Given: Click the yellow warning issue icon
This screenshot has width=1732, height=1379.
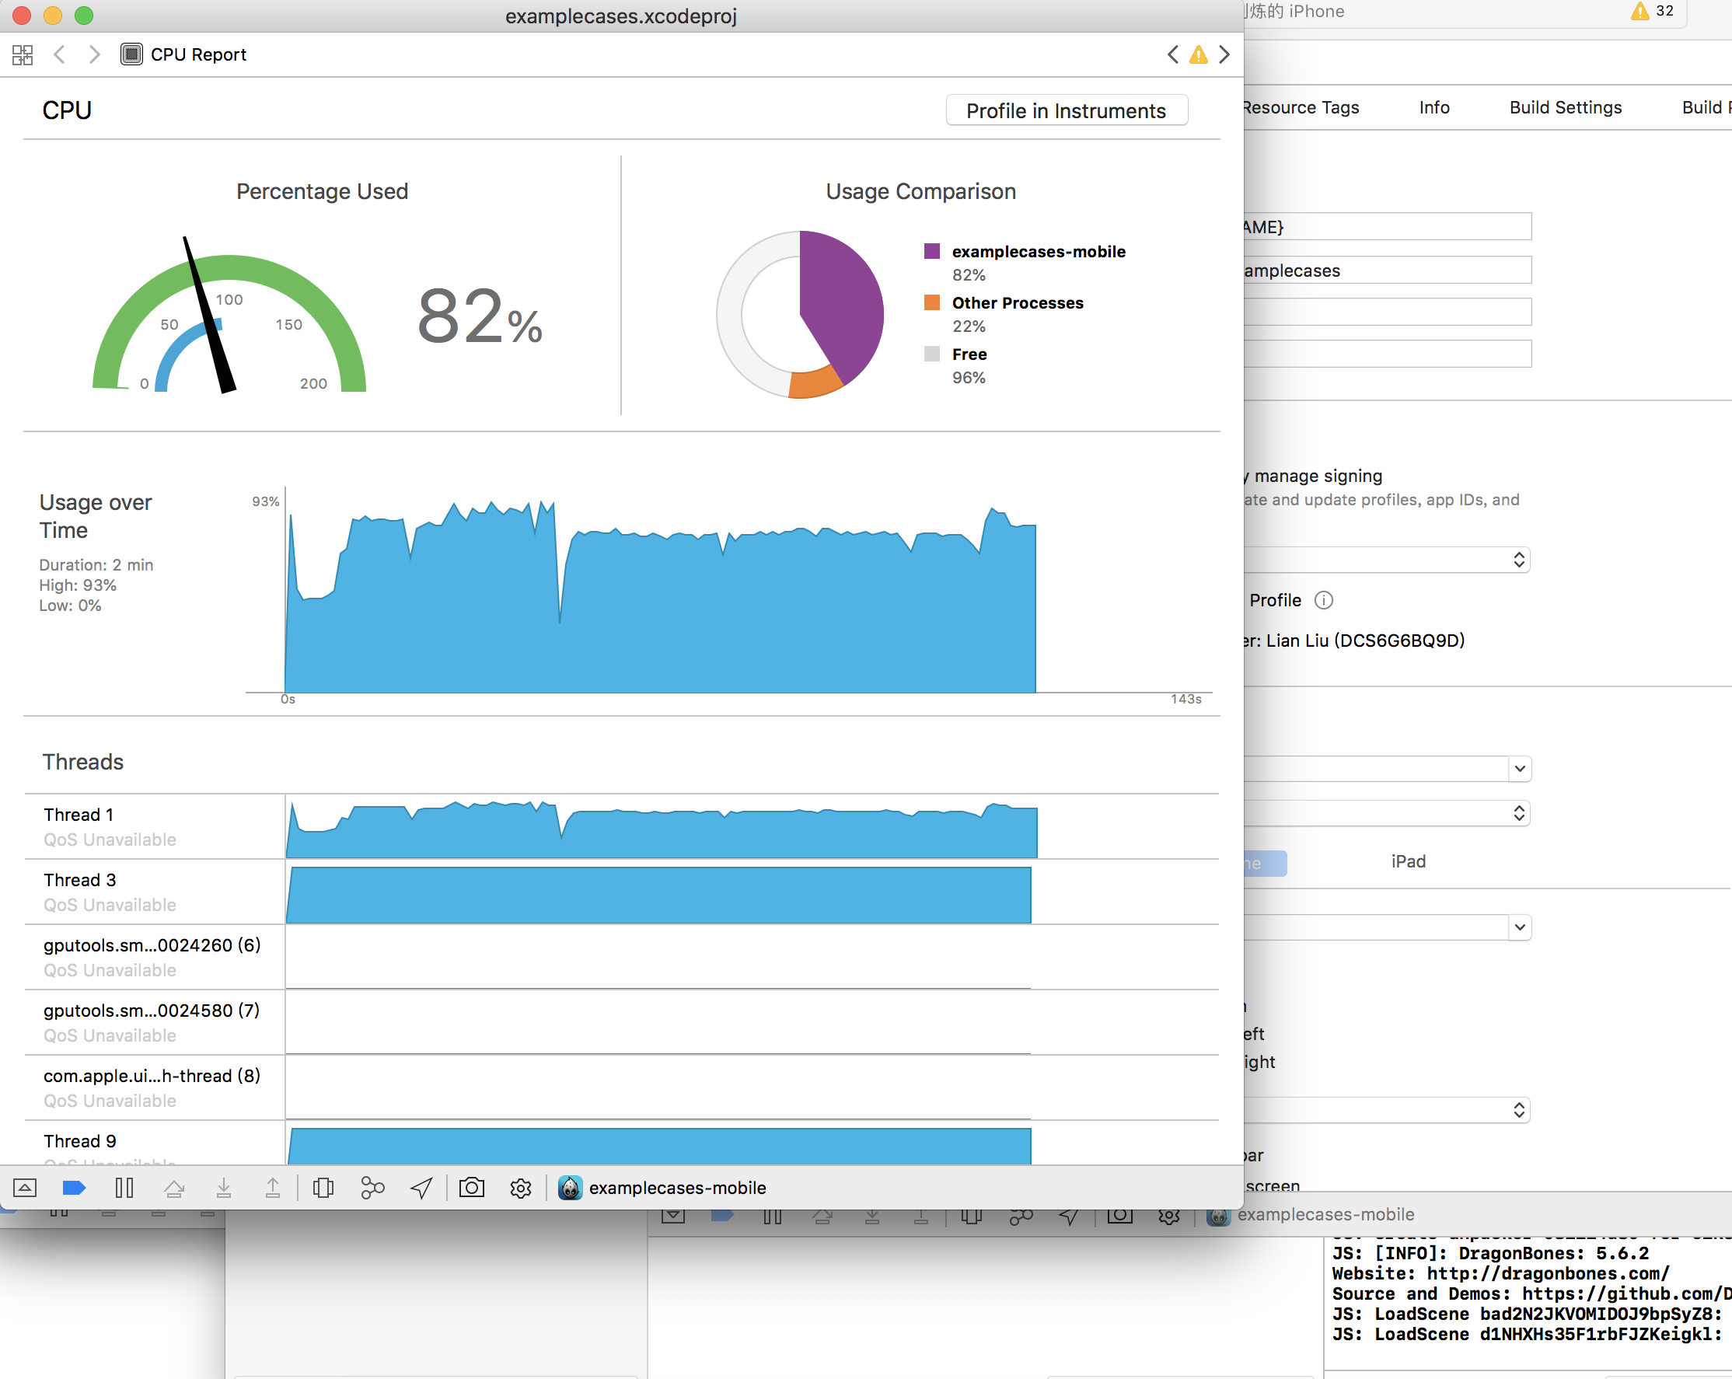Looking at the screenshot, I should (x=1198, y=54).
